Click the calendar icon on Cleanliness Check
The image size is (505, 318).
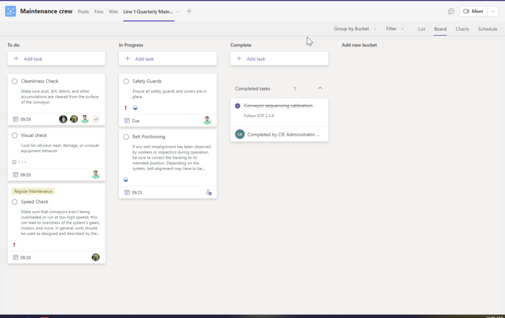(x=16, y=119)
